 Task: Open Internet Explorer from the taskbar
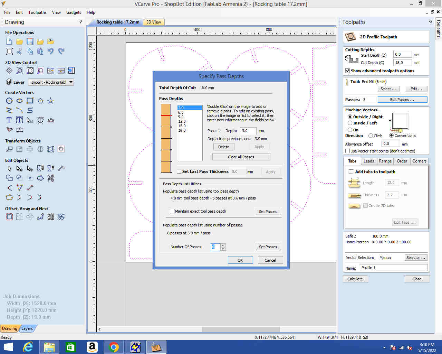(x=28, y=347)
